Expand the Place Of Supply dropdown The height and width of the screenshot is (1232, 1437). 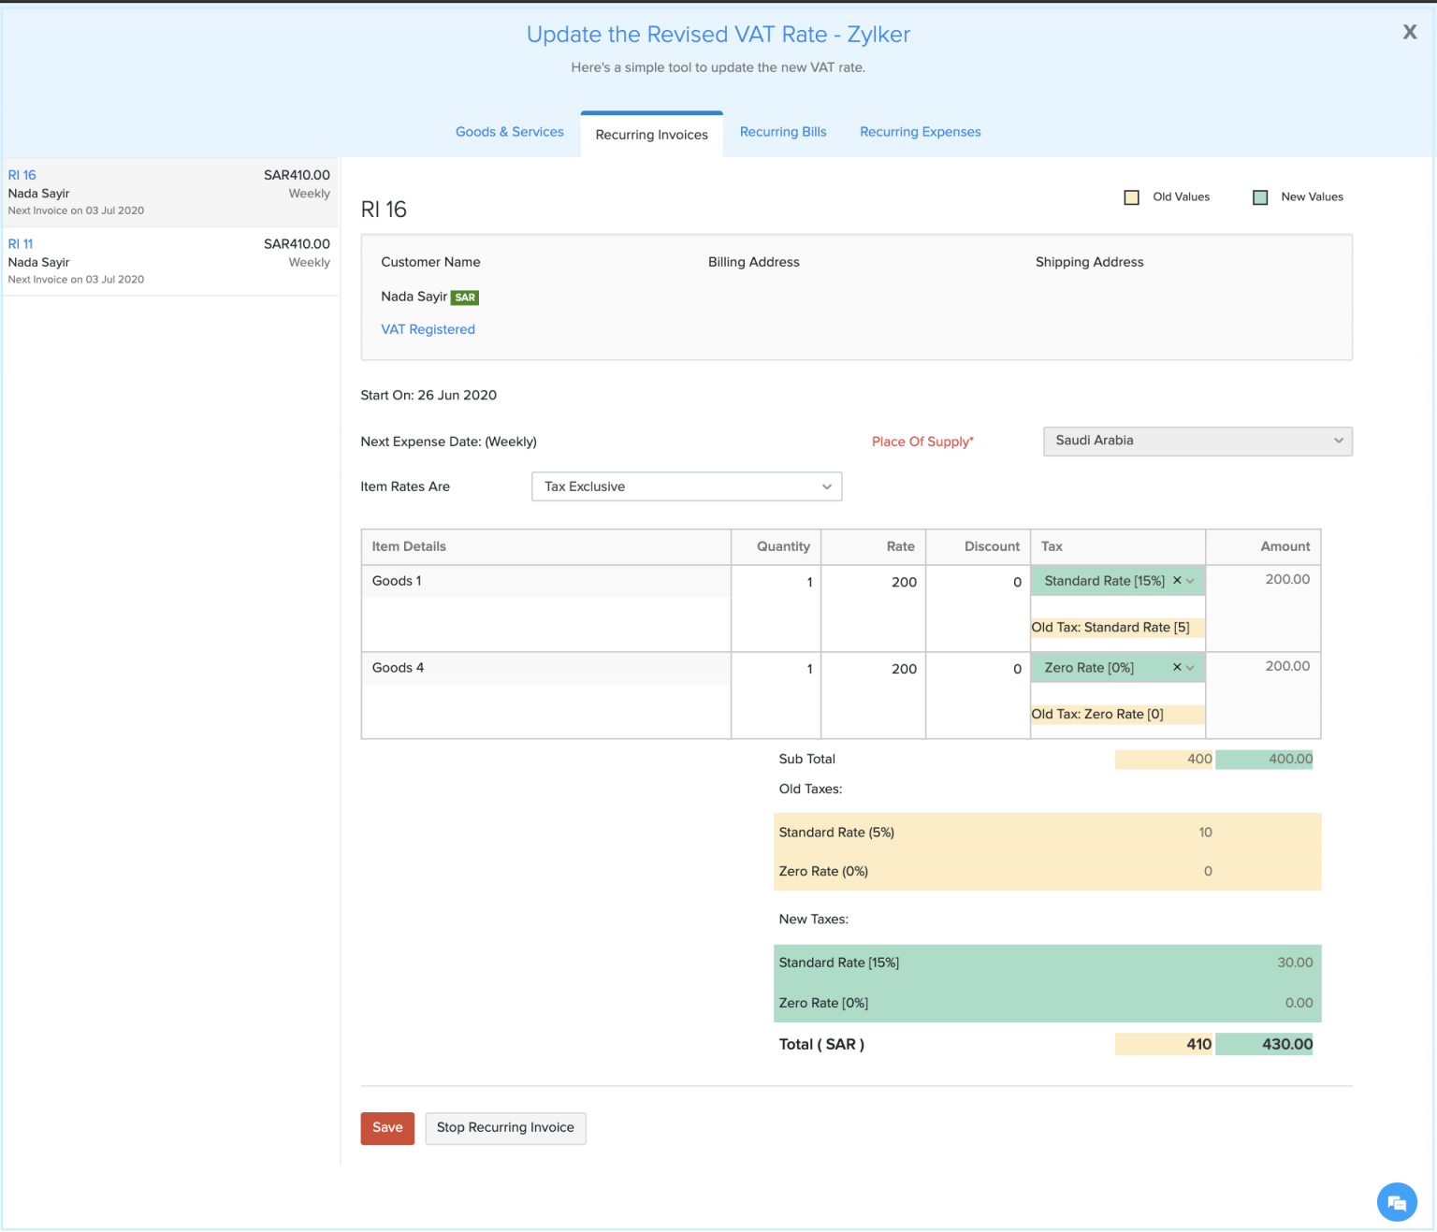(1197, 442)
